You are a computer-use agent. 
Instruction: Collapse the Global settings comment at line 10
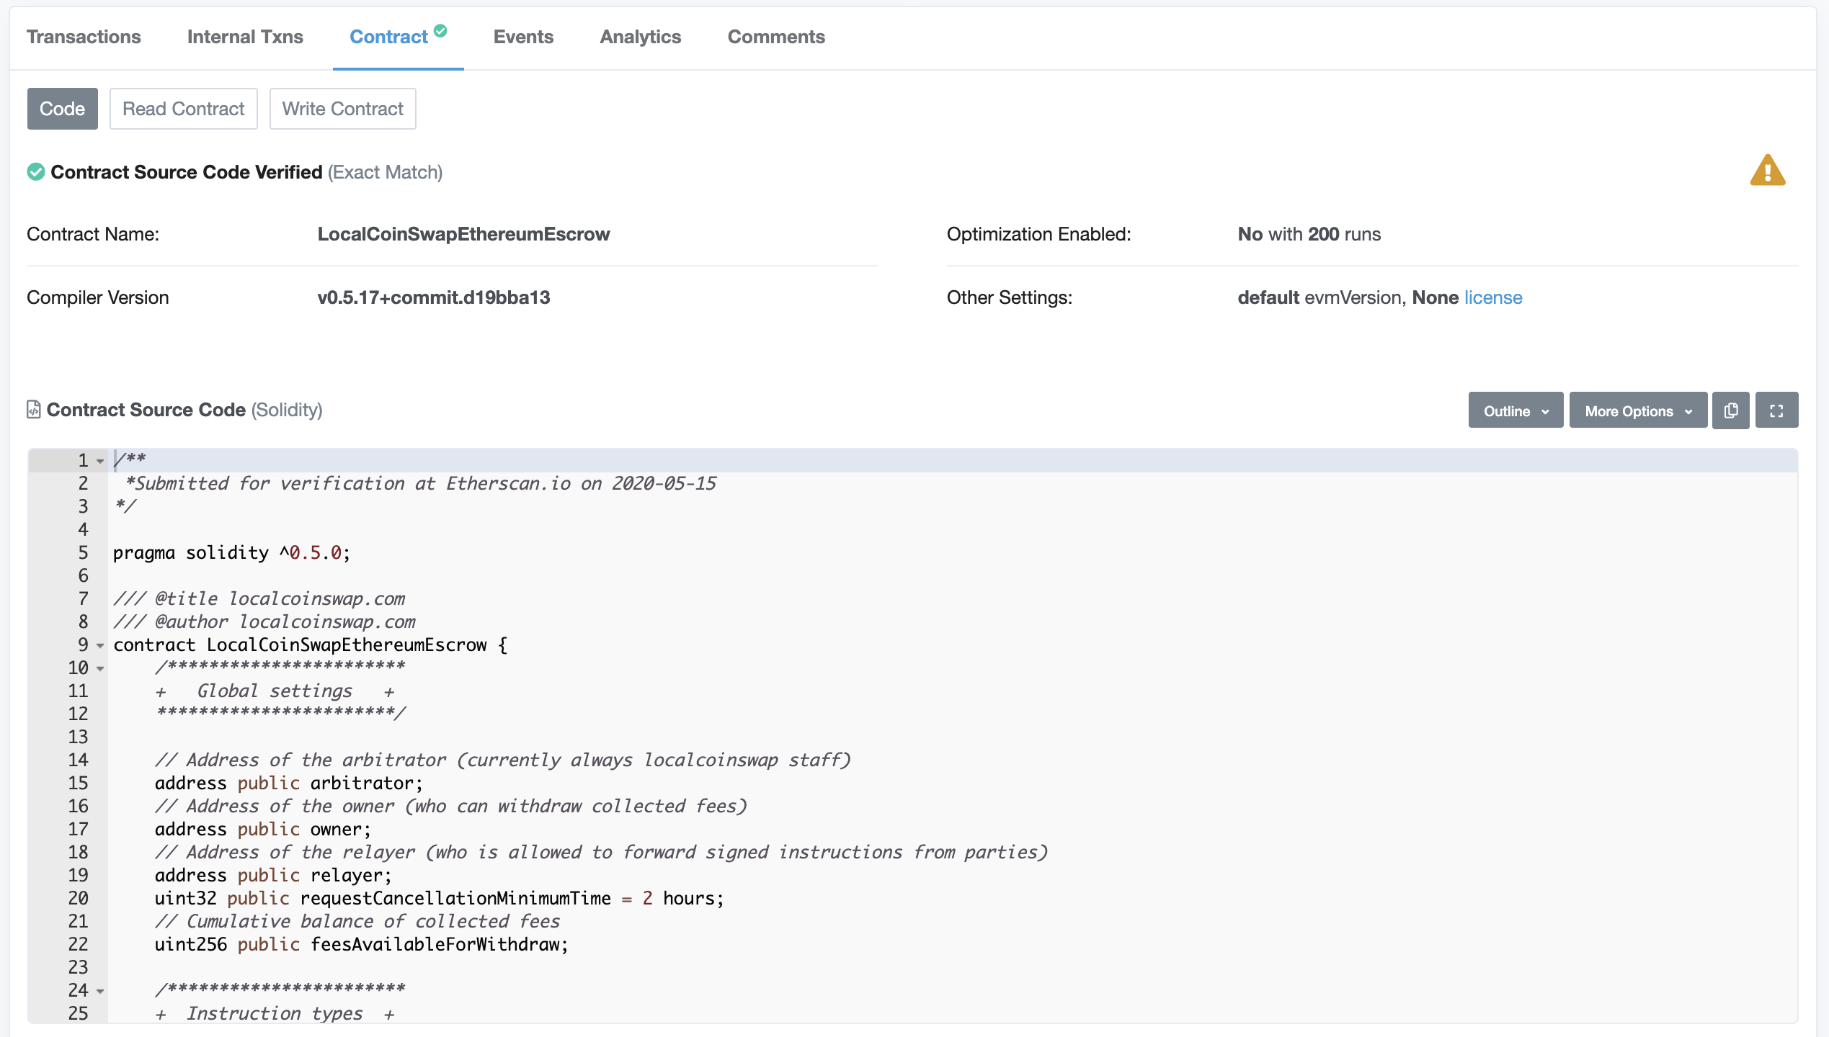[100, 668]
